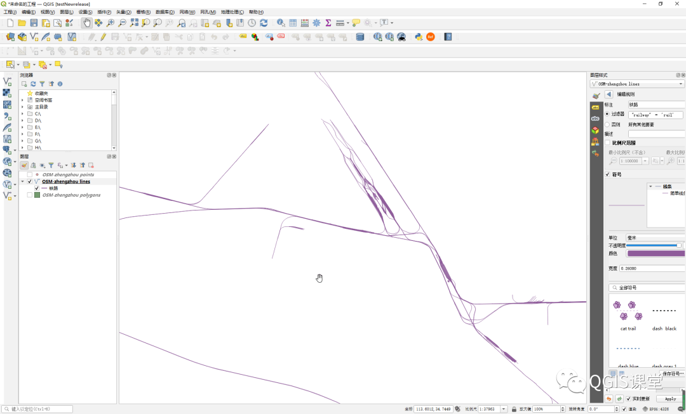Collapse the 线条 symbol layer tree

pos(651,186)
